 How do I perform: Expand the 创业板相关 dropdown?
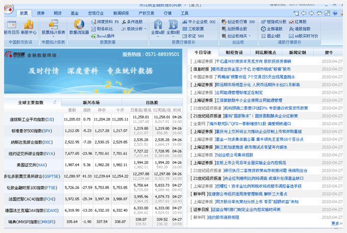click(250, 36)
